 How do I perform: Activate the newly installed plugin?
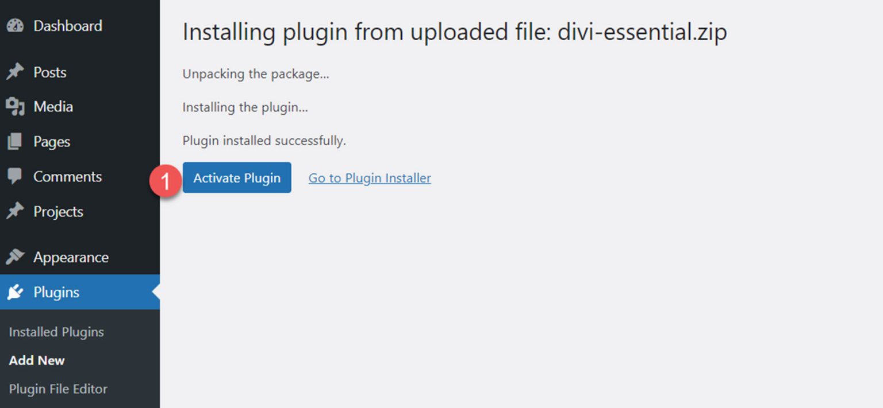237,178
